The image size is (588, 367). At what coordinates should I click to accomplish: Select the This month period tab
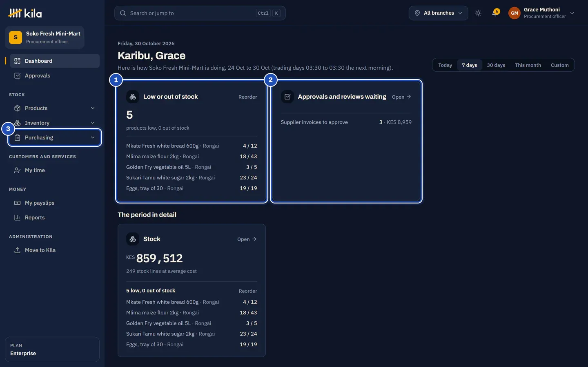528,65
